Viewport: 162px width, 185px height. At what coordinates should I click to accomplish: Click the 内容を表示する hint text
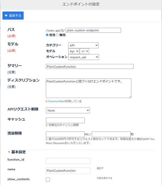(104, 178)
